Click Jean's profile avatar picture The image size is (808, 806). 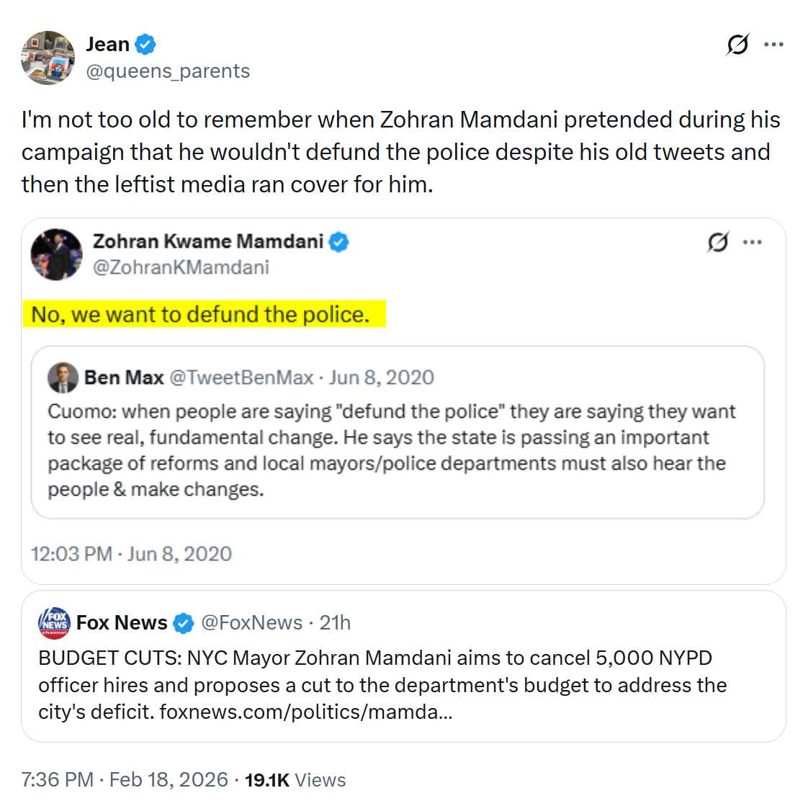[x=48, y=58]
